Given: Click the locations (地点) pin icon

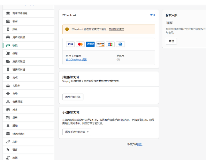Looking at the screenshot, I should click(x=8, y=77).
